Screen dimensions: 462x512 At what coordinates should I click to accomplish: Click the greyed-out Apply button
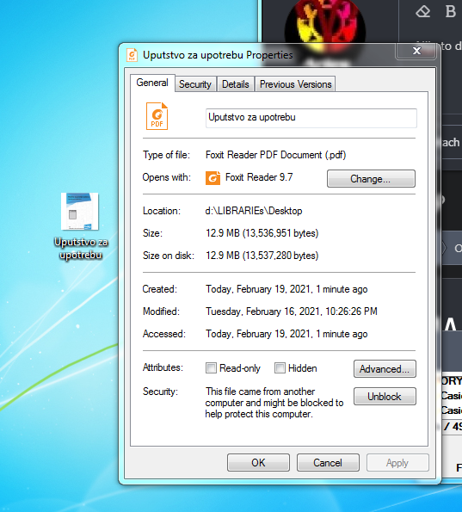coord(397,462)
